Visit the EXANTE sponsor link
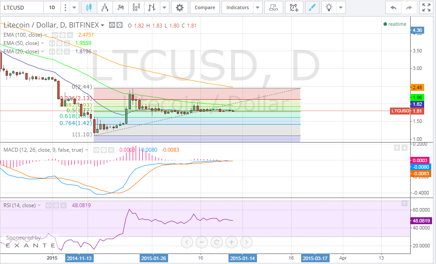The width and height of the screenshot is (436, 264). tap(31, 245)
